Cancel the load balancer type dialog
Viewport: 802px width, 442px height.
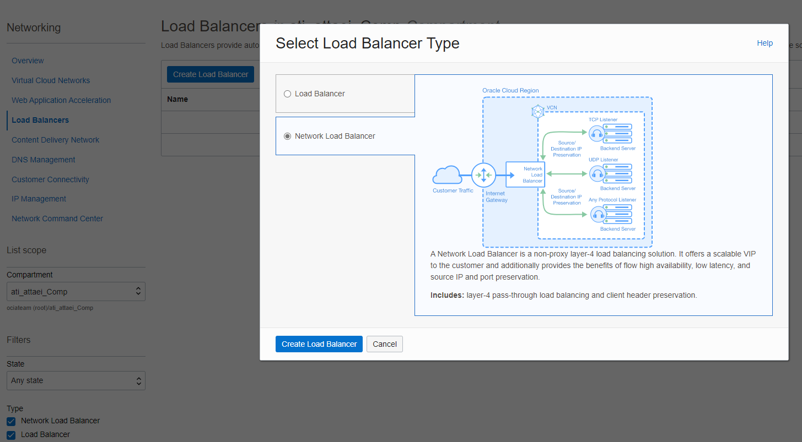[385, 344]
